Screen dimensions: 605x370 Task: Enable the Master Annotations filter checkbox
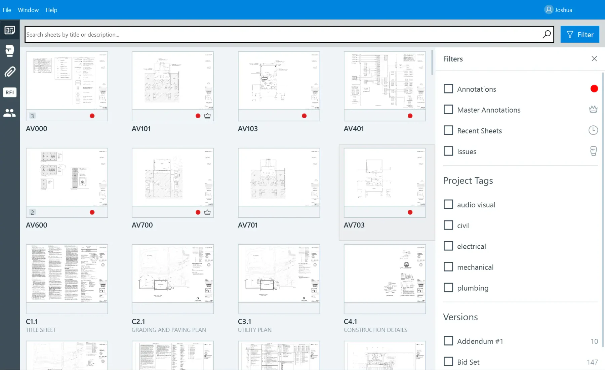pyautogui.click(x=448, y=110)
